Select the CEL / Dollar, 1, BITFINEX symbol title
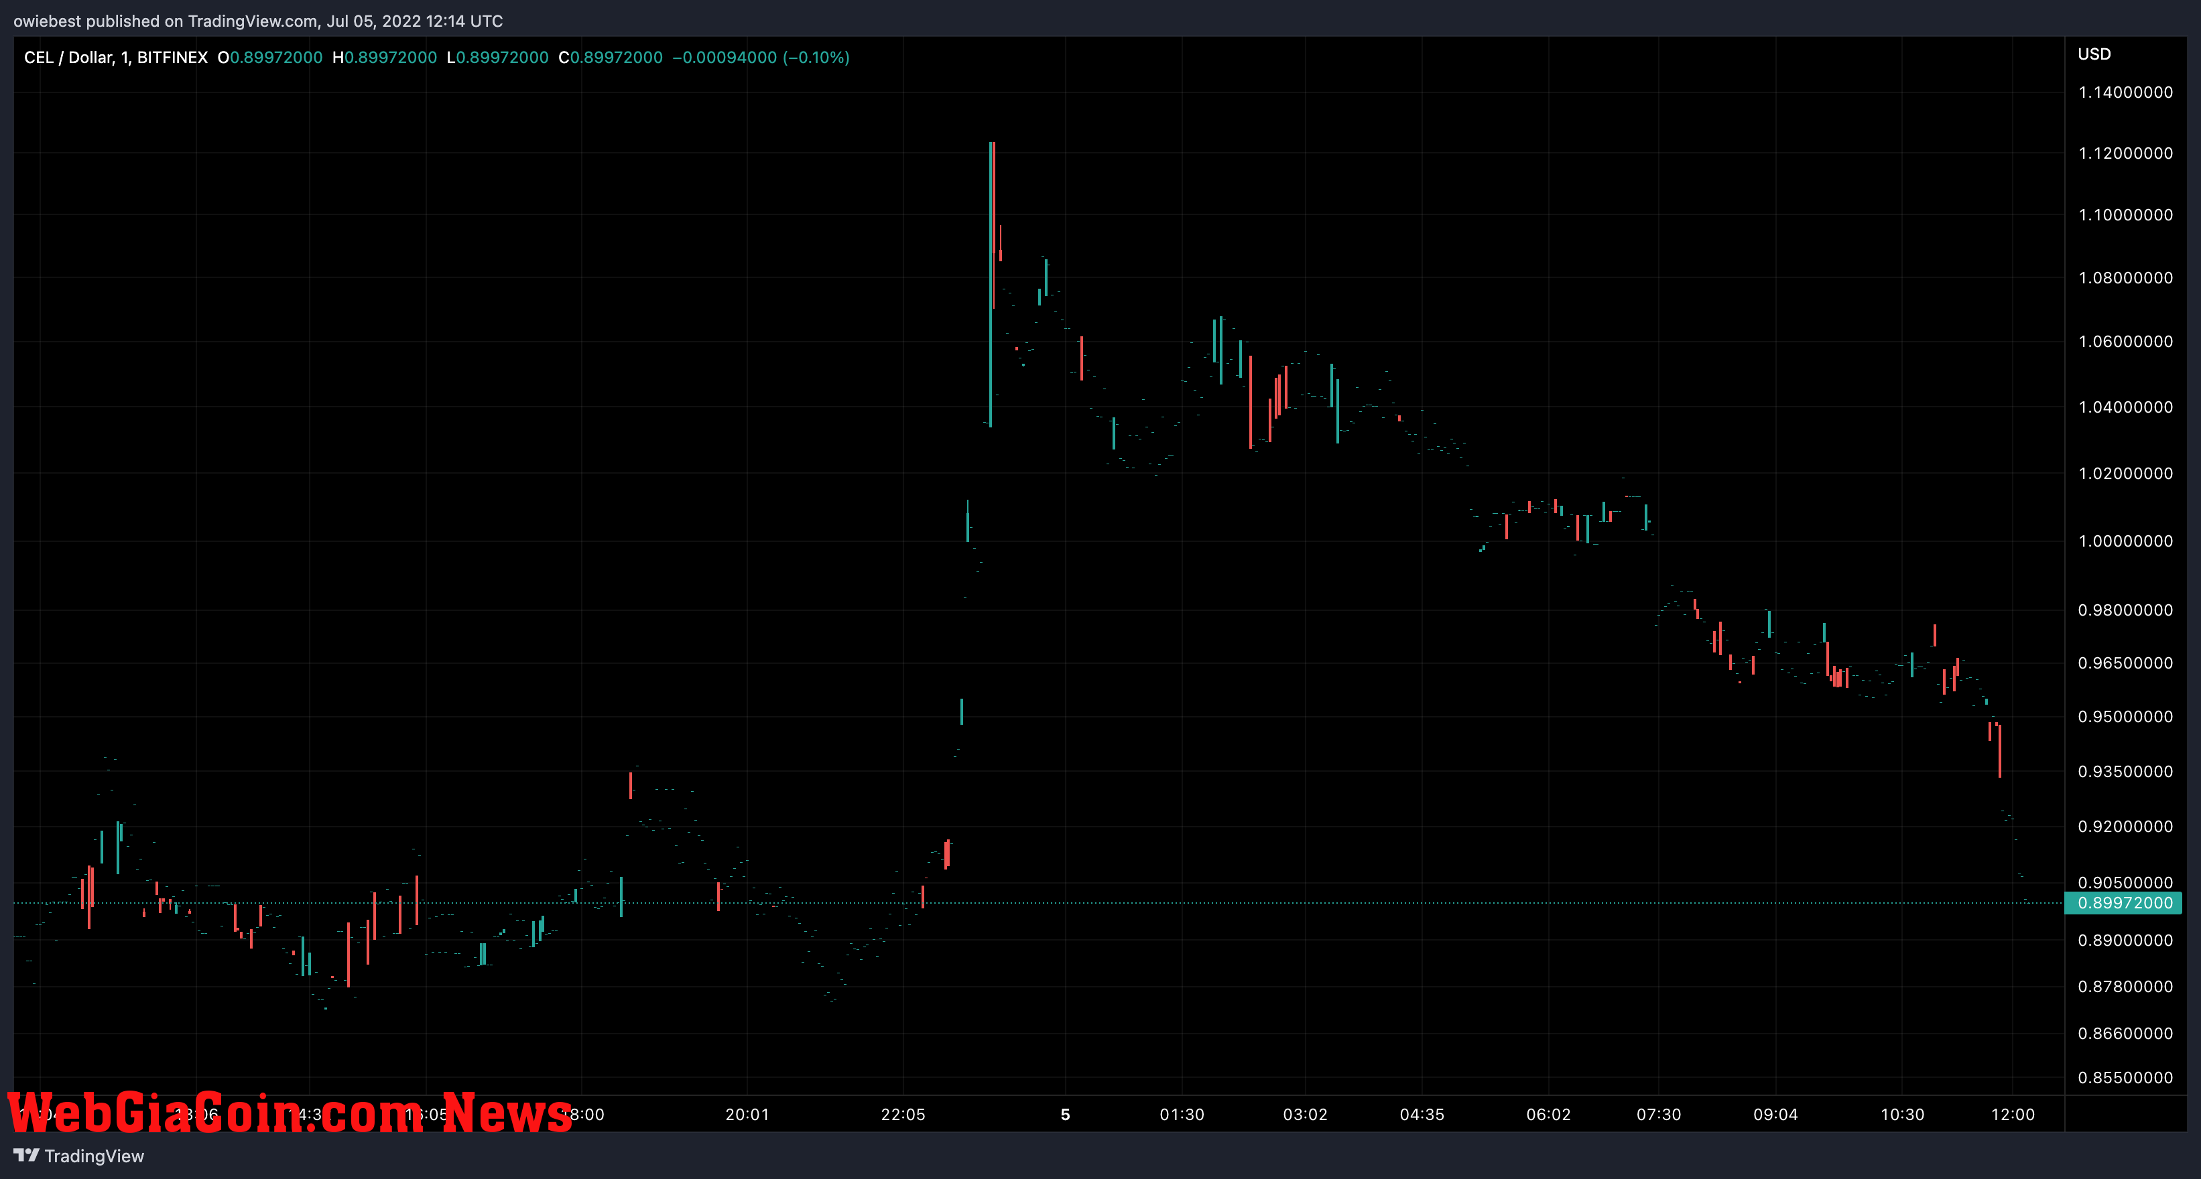Image resolution: width=2201 pixels, height=1179 pixels. pos(116,57)
